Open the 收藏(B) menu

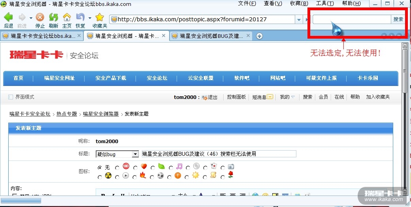299,4
